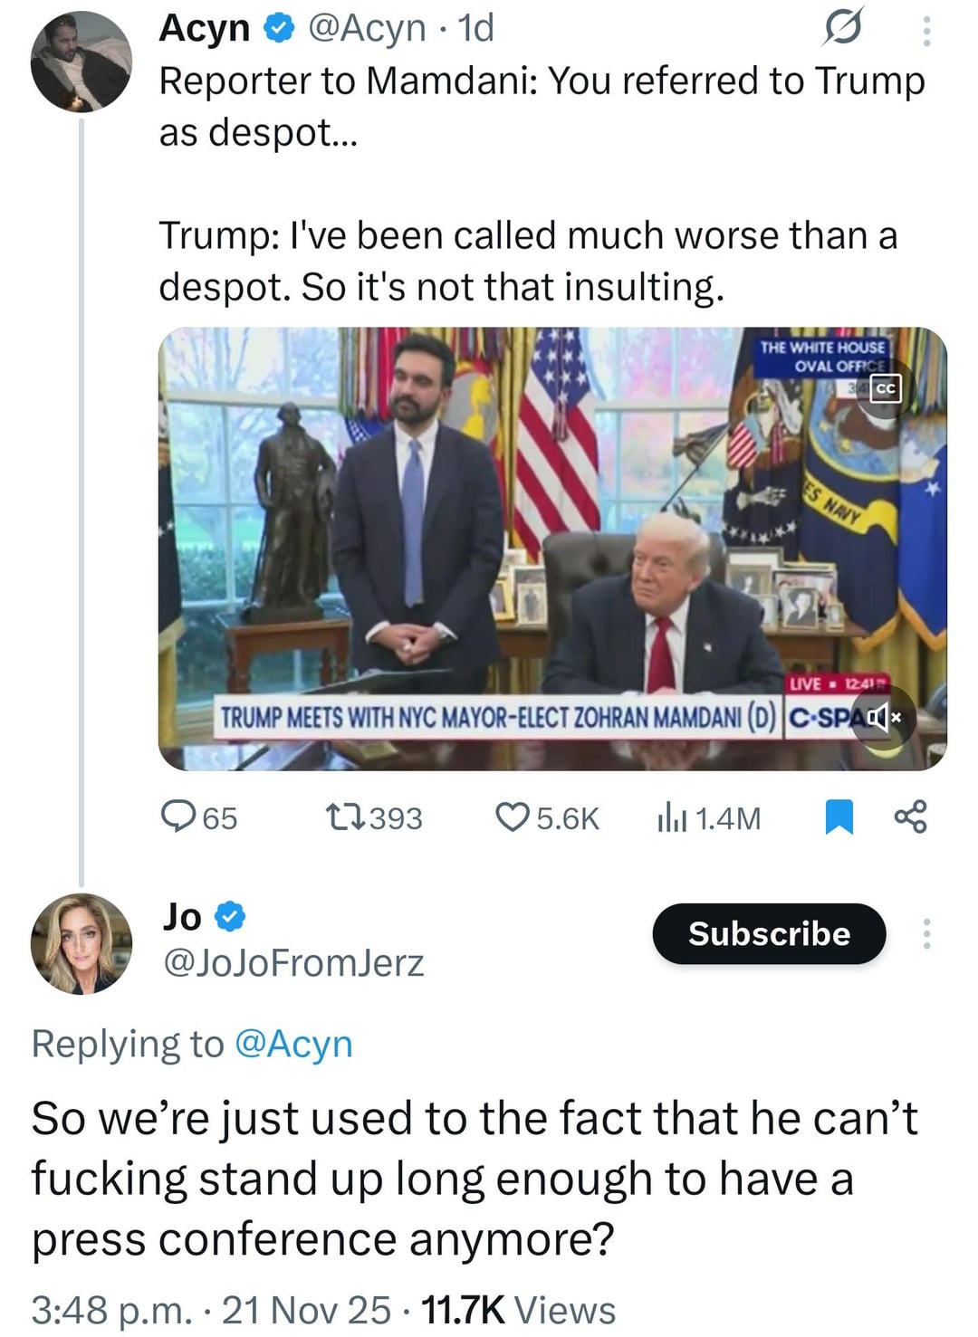Image resolution: width=978 pixels, height=1337 pixels.
Task: Click Jo's blue verified badge
Action: point(230,917)
